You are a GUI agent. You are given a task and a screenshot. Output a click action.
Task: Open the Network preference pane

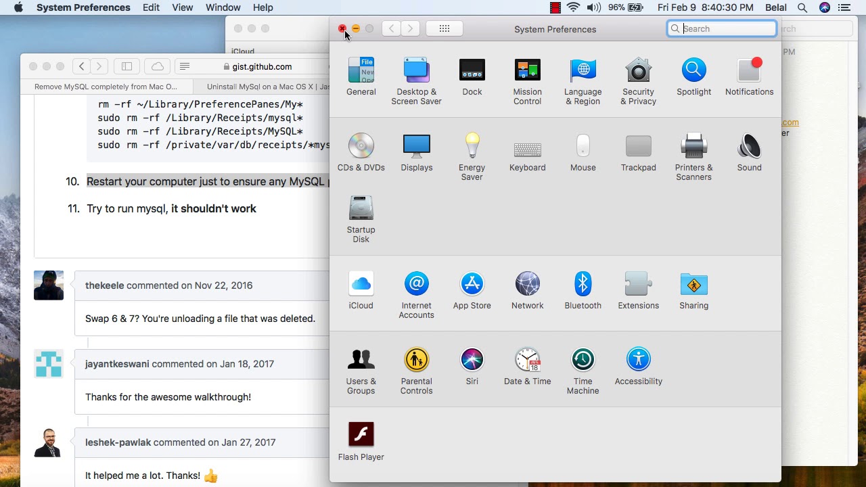click(527, 290)
